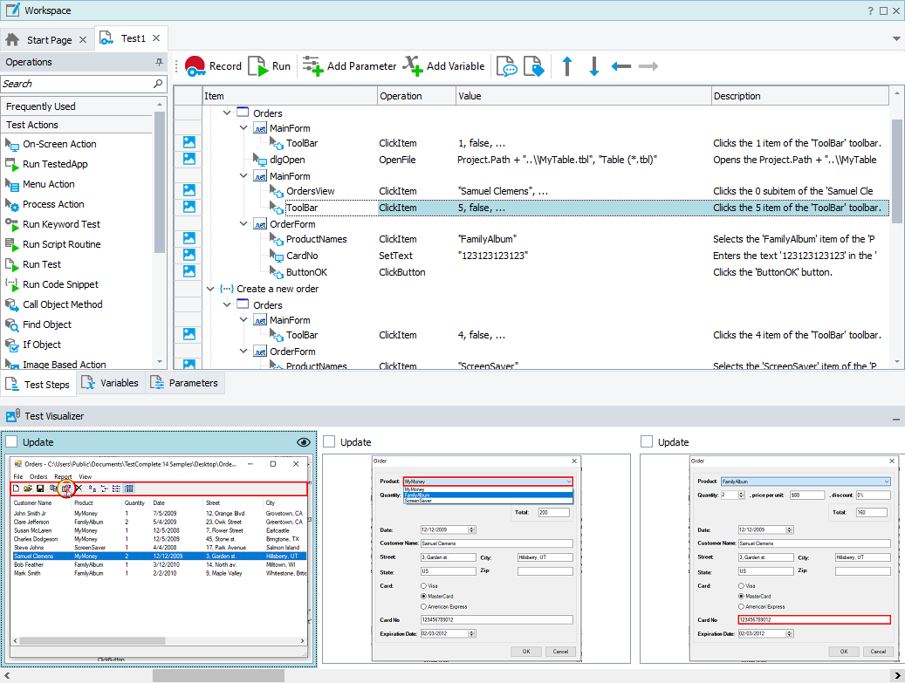Select the Run TestedApp operation

tap(55, 164)
